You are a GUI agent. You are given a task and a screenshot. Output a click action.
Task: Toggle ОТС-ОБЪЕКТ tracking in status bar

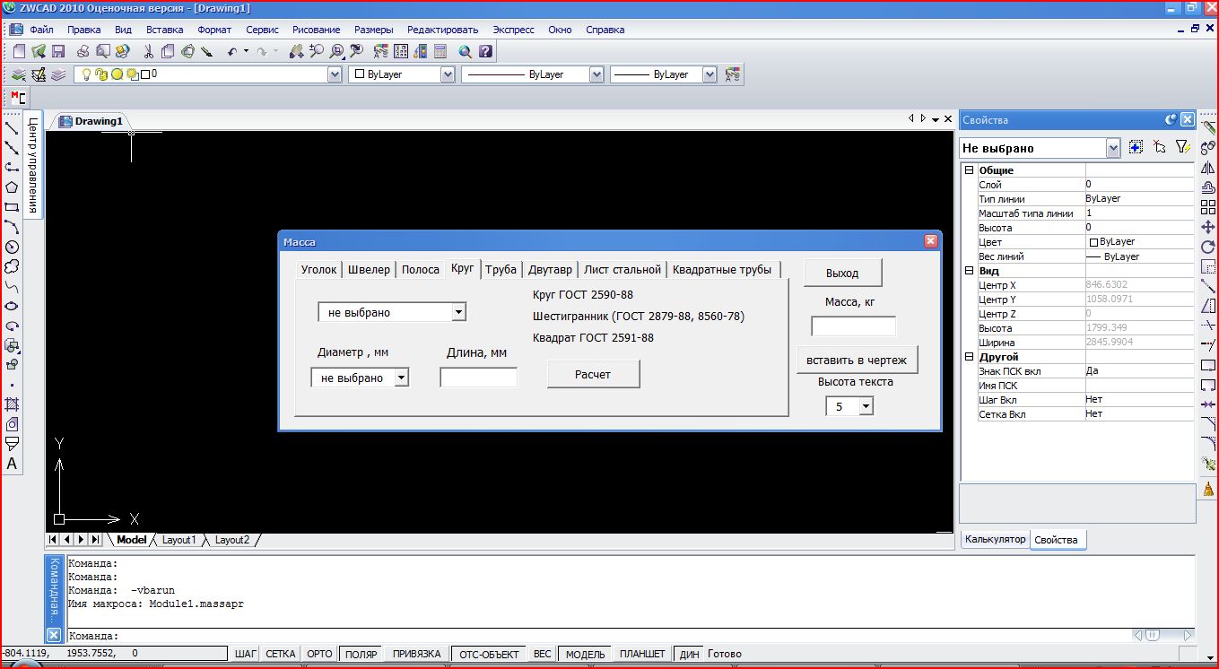click(488, 654)
